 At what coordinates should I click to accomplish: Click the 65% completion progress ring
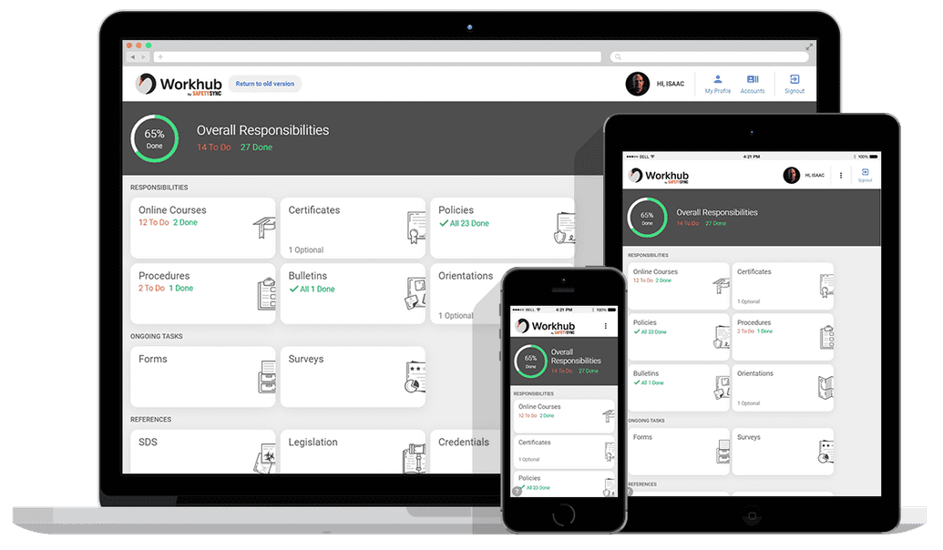click(154, 137)
